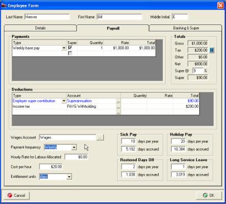Open Employer super contribution type dropdown

click(x=64, y=101)
